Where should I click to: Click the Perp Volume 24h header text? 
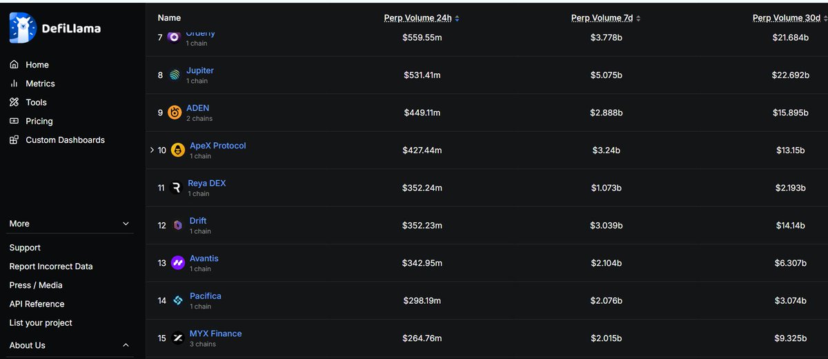click(418, 18)
